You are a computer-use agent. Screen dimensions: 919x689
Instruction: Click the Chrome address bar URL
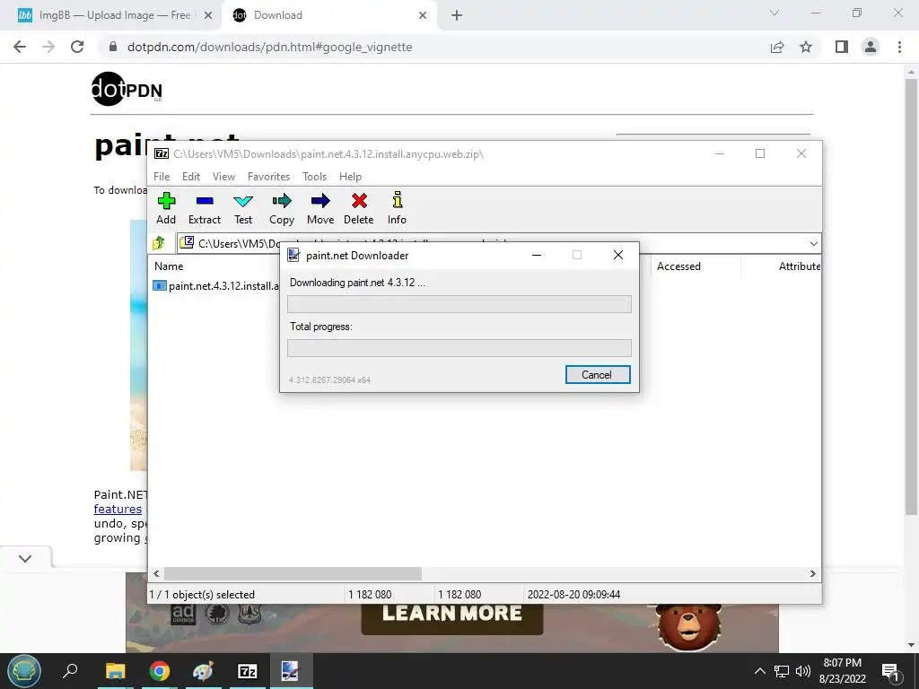(269, 47)
